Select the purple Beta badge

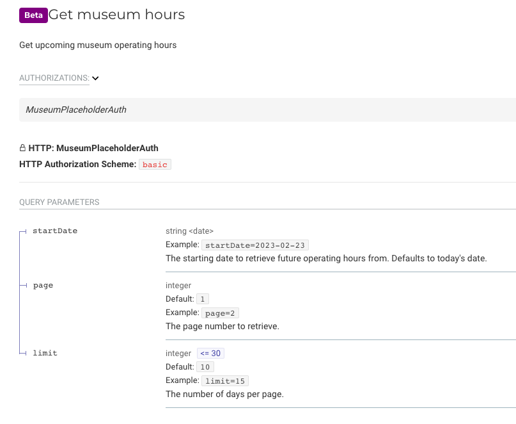pos(33,14)
